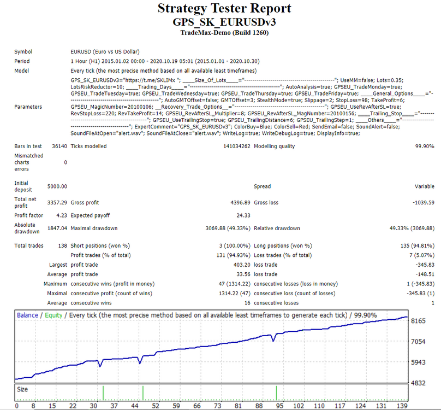Click Profit trades value 131 (94.93%)
Screen dimensions: 441x410
(233, 255)
